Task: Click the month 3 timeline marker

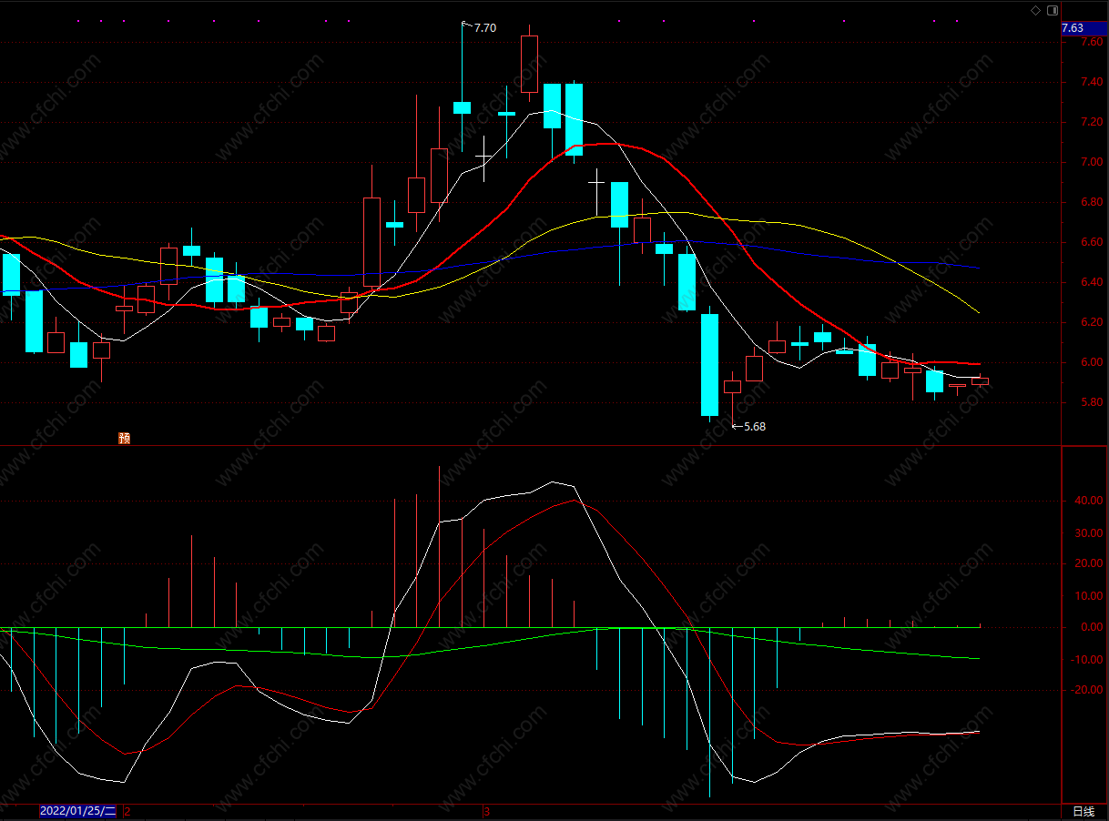Action: pyautogui.click(x=486, y=811)
